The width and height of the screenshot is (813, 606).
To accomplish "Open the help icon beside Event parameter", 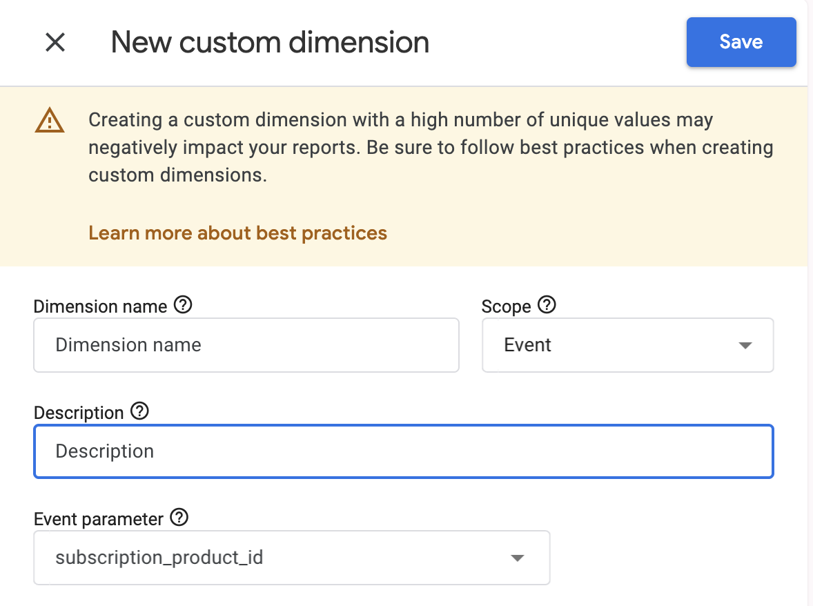I will click(x=179, y=518).
